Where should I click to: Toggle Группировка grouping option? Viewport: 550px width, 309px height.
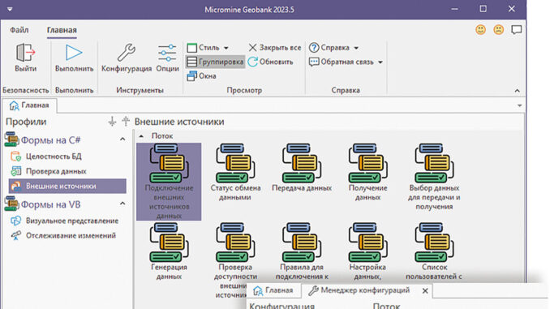215,62
